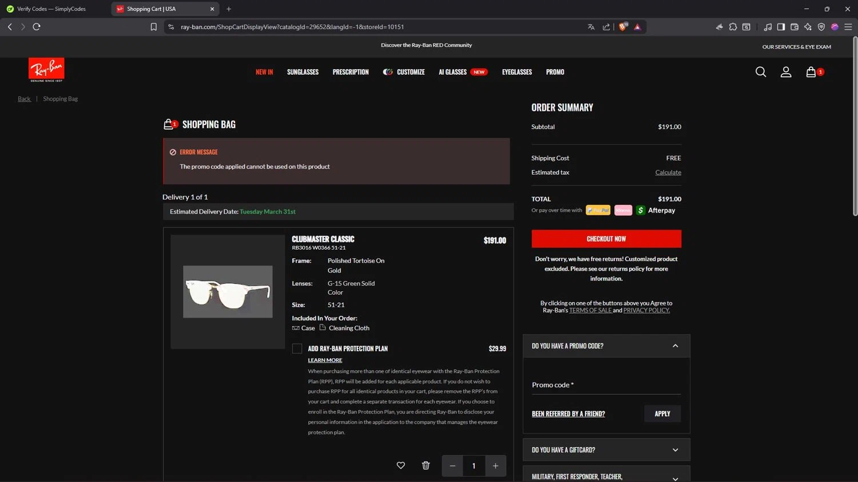Expand the Military, First Responder, Teacher section

point(606,475)
